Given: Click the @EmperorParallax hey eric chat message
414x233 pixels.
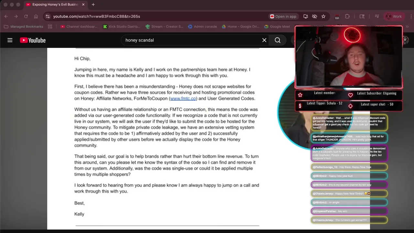Looking at the screenshot, I should pyautogui.click(x=349, y=211).
